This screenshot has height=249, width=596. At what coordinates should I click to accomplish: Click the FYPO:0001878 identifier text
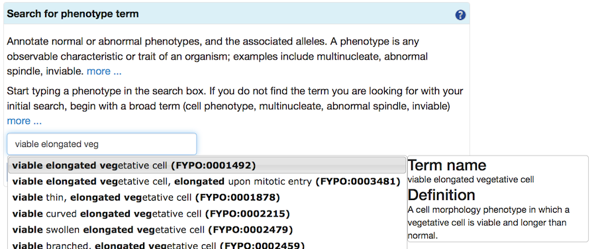(238, 198)
